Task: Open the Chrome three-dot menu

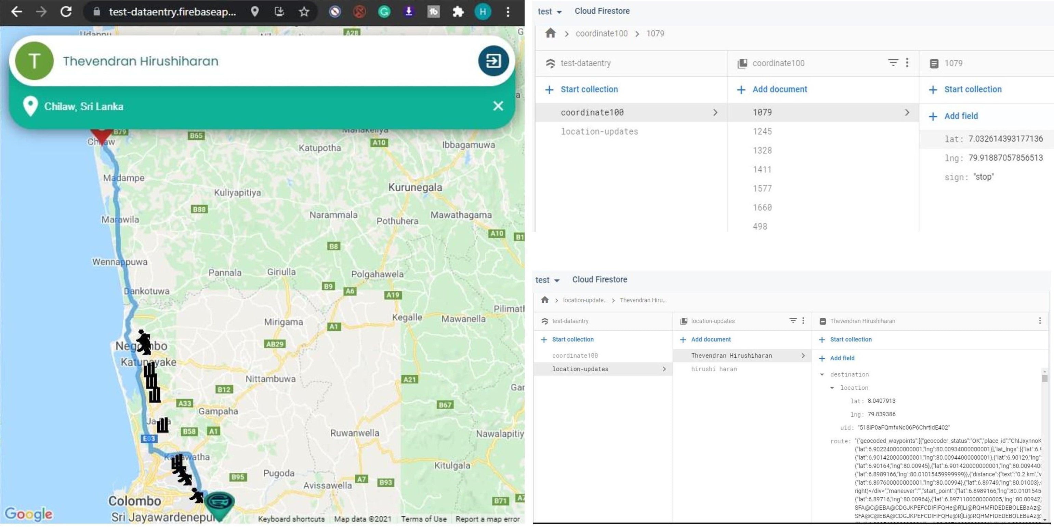Action: (x=508, y=11)
